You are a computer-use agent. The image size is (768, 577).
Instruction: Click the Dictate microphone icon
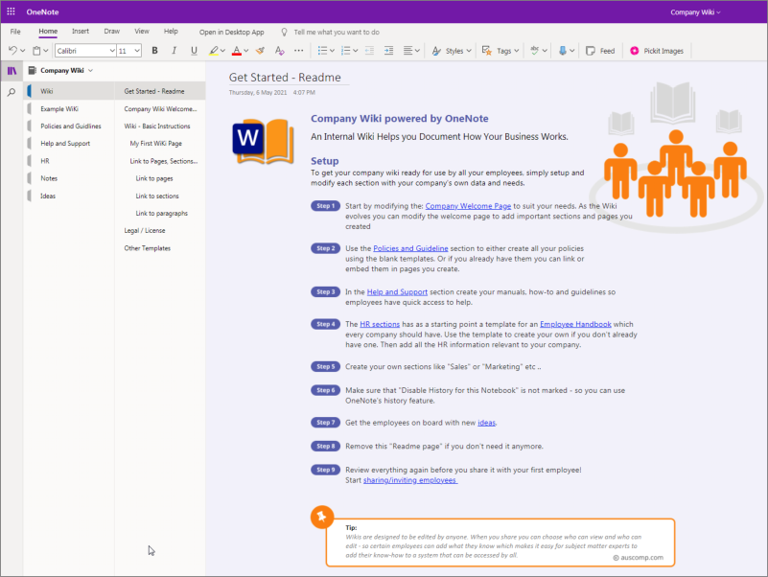point(563,51)
